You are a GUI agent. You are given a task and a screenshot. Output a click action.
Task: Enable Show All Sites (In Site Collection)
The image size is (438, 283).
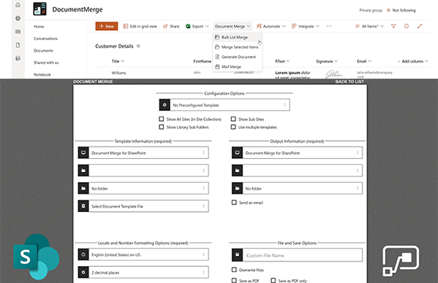click(x=162, y=119)
